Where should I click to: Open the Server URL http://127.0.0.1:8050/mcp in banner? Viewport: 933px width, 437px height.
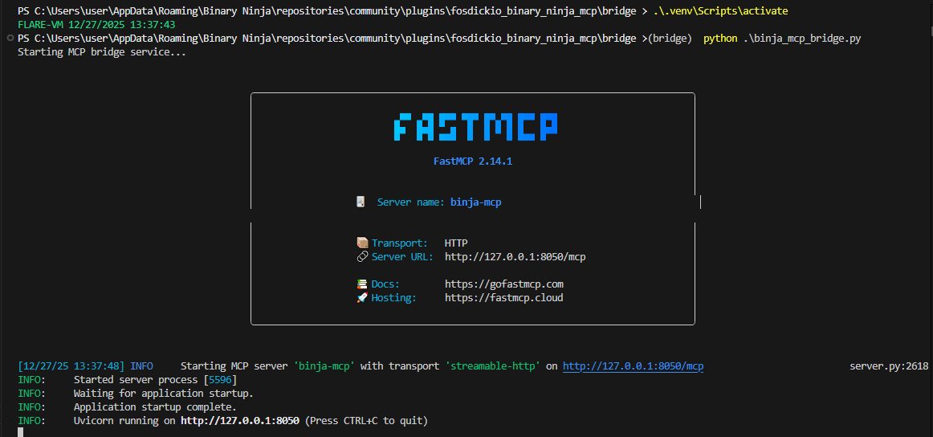pos(515,257)
